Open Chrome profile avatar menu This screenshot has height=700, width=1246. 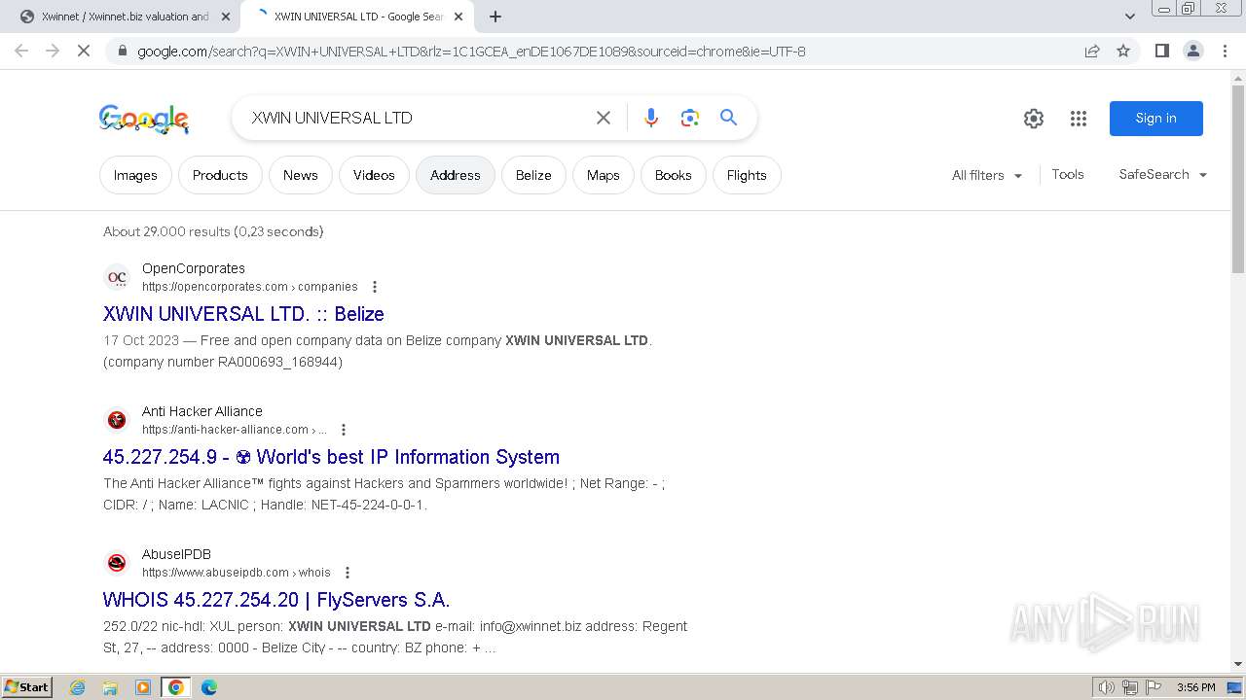tap(1193, 51)
